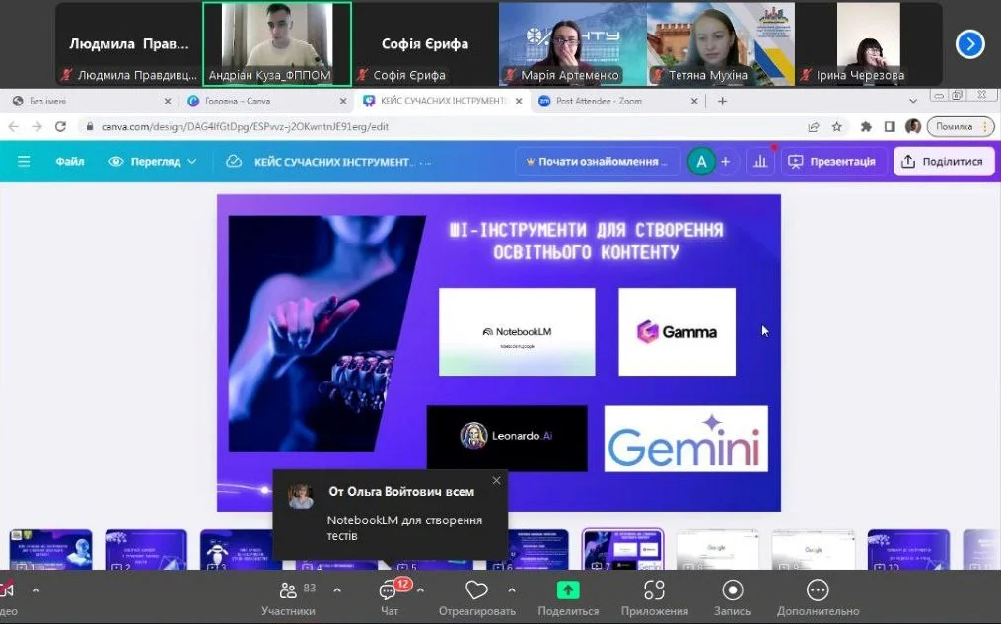Screen dimensions: 1001x624
Task: Click the Презентація present button
Action: point(831,162)
